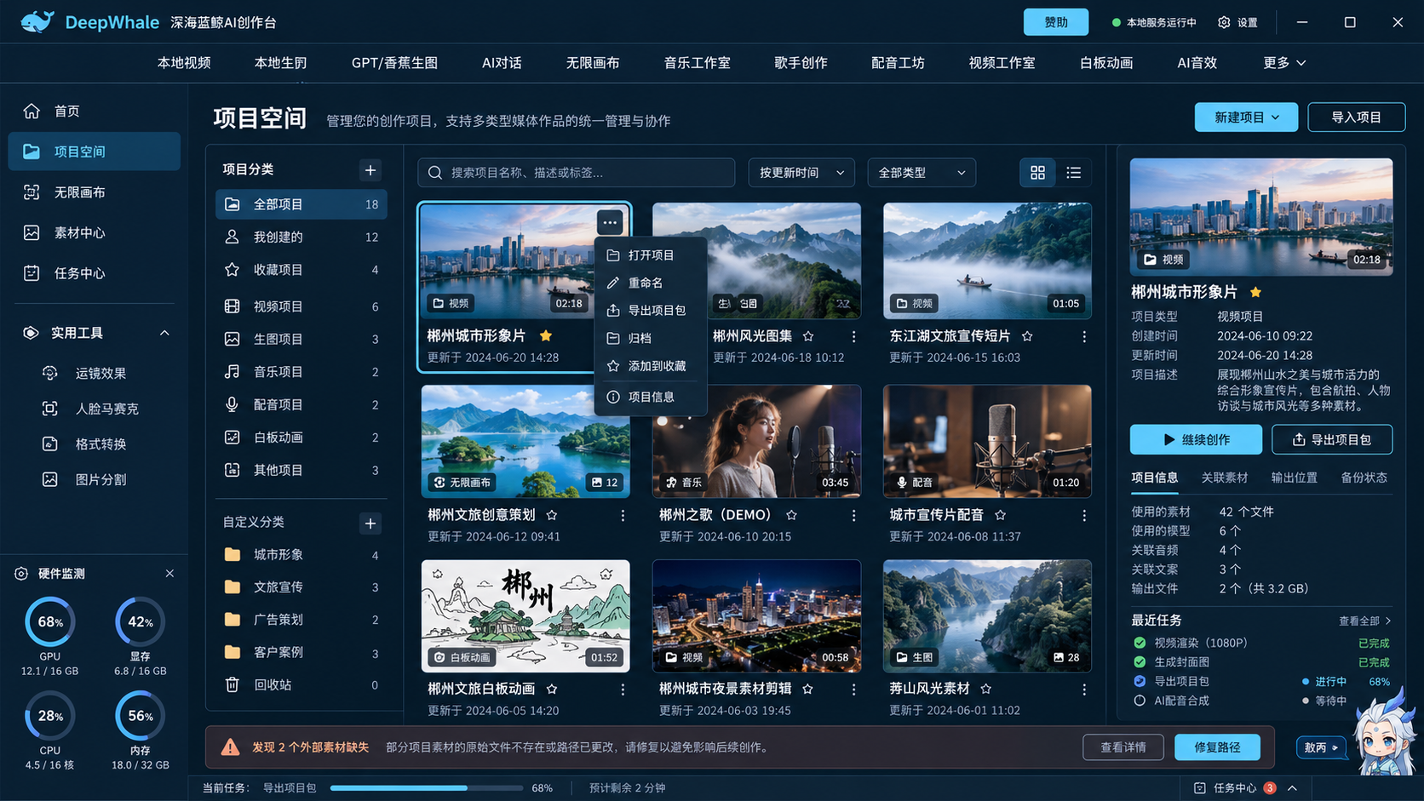
Task: Open 格式转换 tool
Action: [x=85, y=444]
